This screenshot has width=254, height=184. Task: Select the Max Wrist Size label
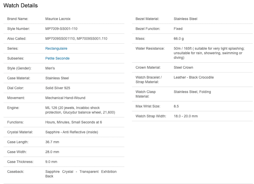148,106
